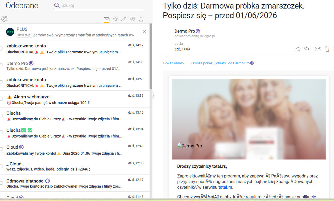Viewport: 334px width, 201px height.
Task: Reply to the Dermo Pro email
Action: click(x=307, y=49)
